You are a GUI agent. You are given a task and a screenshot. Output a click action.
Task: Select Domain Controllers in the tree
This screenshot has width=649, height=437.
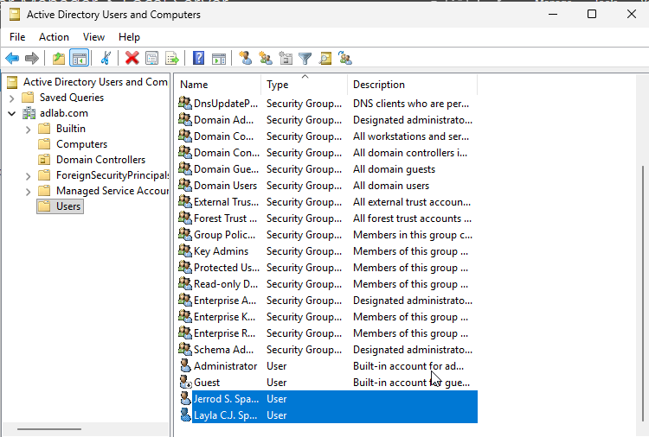coord(100,160)
